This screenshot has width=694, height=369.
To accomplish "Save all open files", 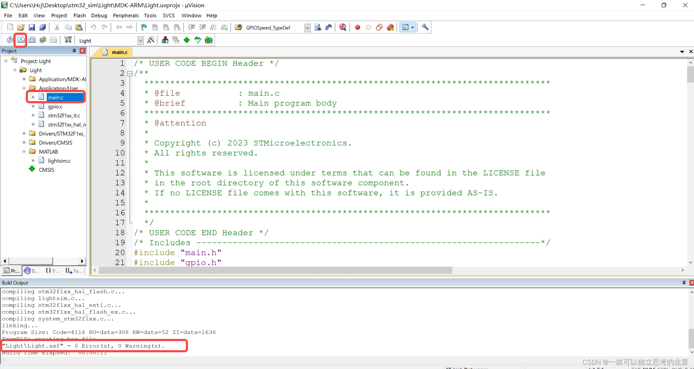I will (42, 27).
